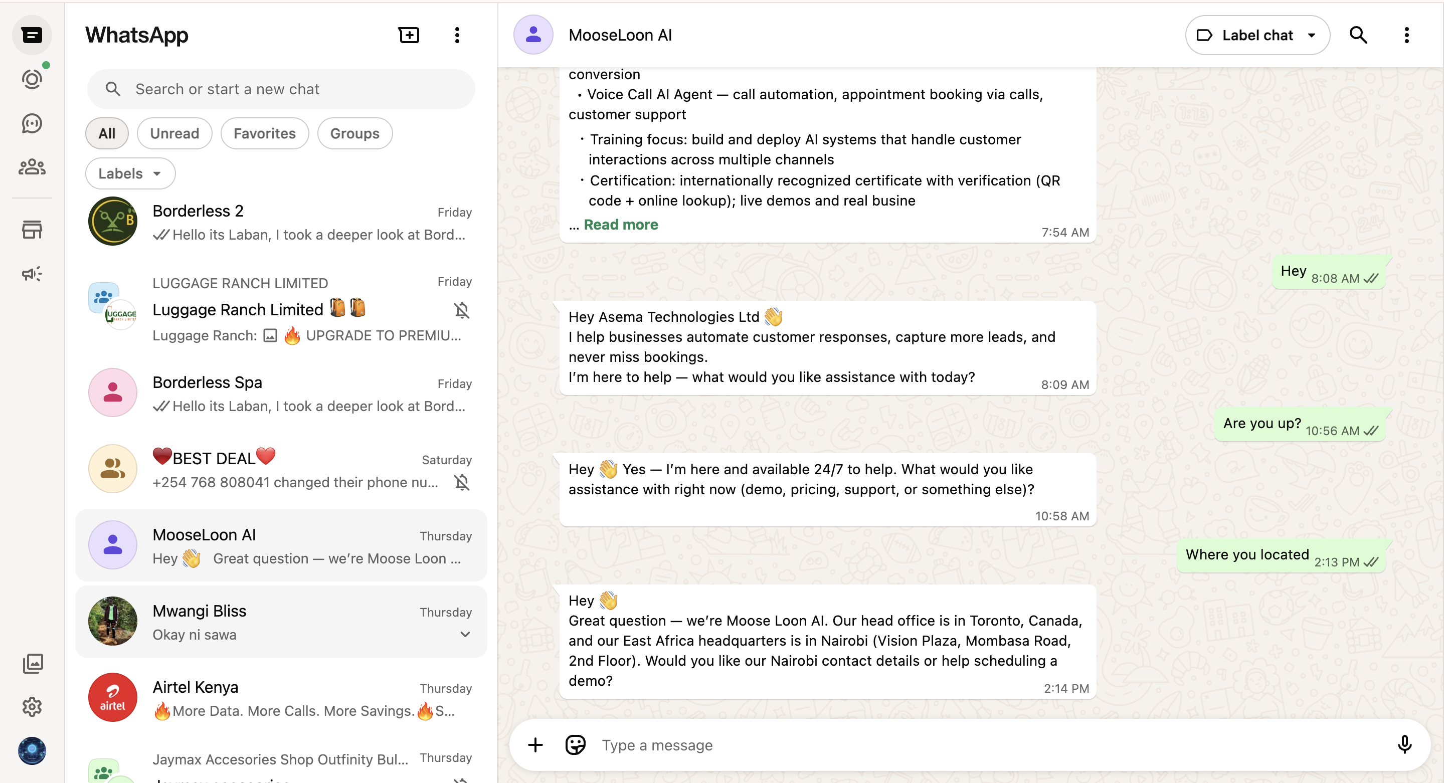Open the chat list three-dot menu

[x=457, y=35]
